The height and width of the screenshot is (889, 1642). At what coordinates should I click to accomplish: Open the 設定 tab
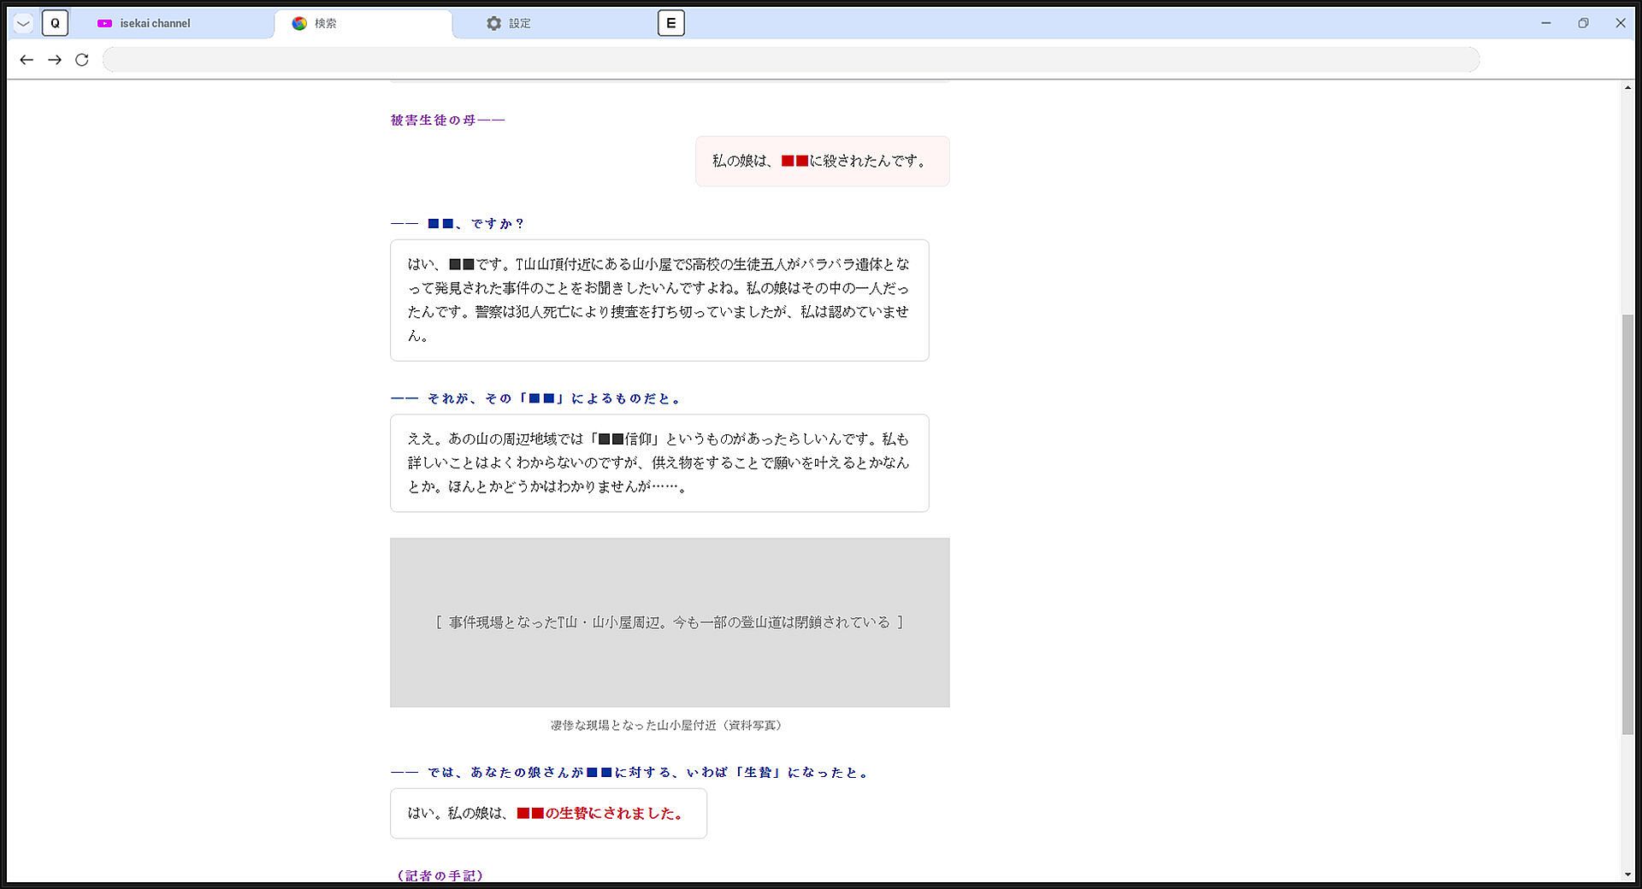[547, 23]
